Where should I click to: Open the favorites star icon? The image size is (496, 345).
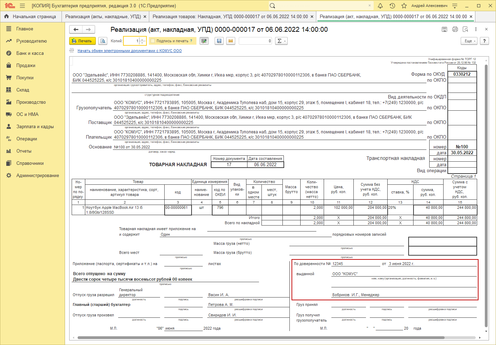[404, 6]
